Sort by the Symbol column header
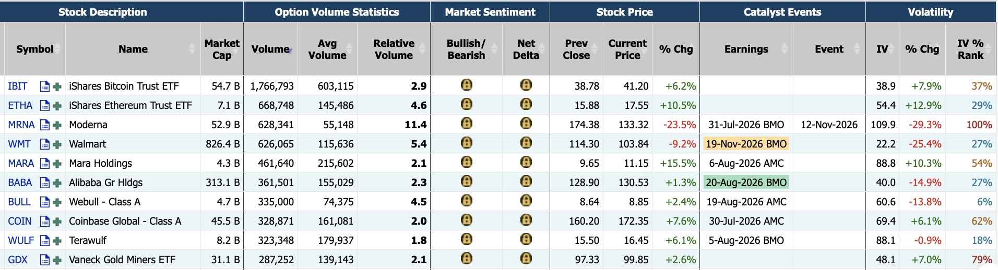The width and height of the screenshot is (998, 270). pos(34,49)
